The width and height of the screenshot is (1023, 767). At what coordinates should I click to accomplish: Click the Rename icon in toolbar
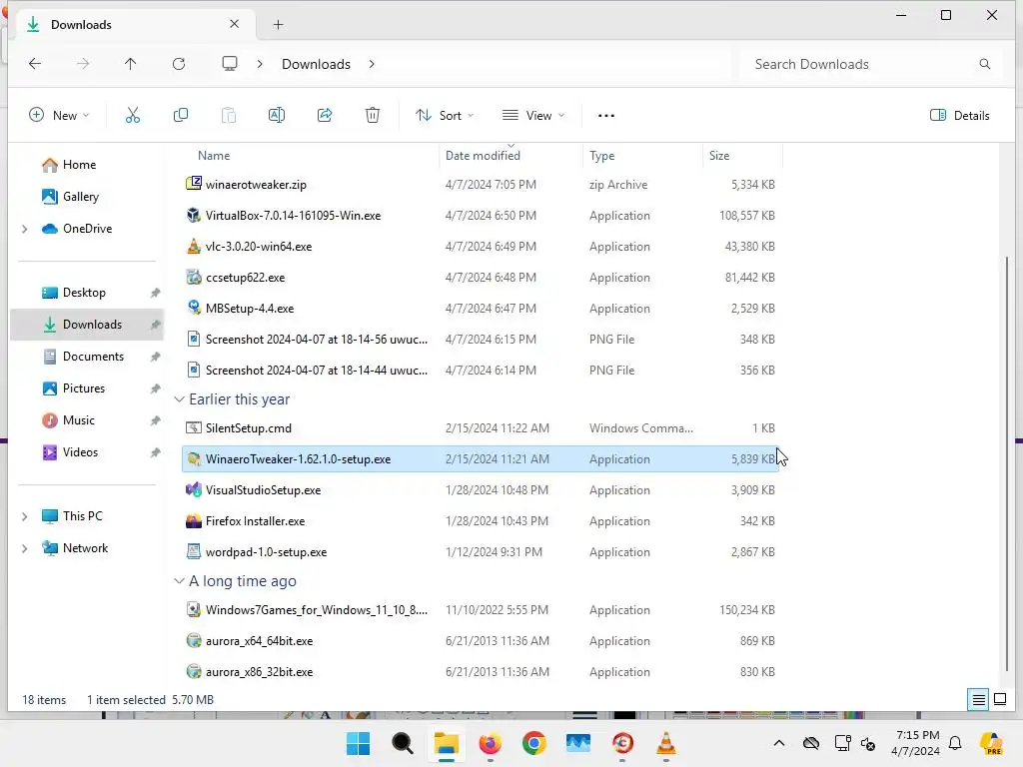click(x=277, y=116)
